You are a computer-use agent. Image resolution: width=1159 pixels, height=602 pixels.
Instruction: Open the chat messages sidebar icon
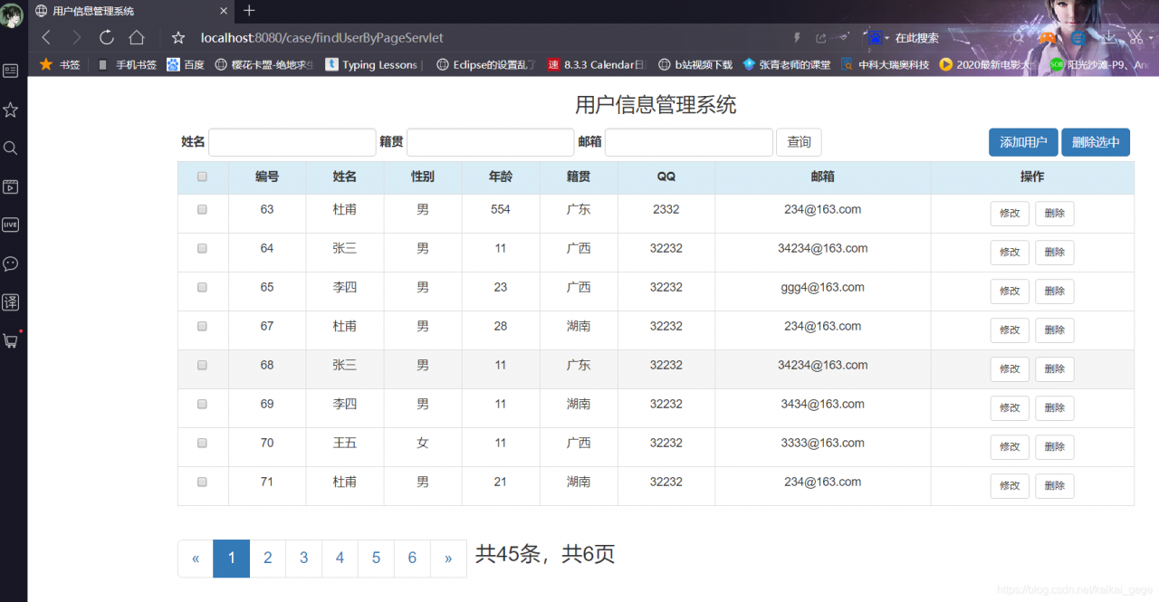click(10, 263)
